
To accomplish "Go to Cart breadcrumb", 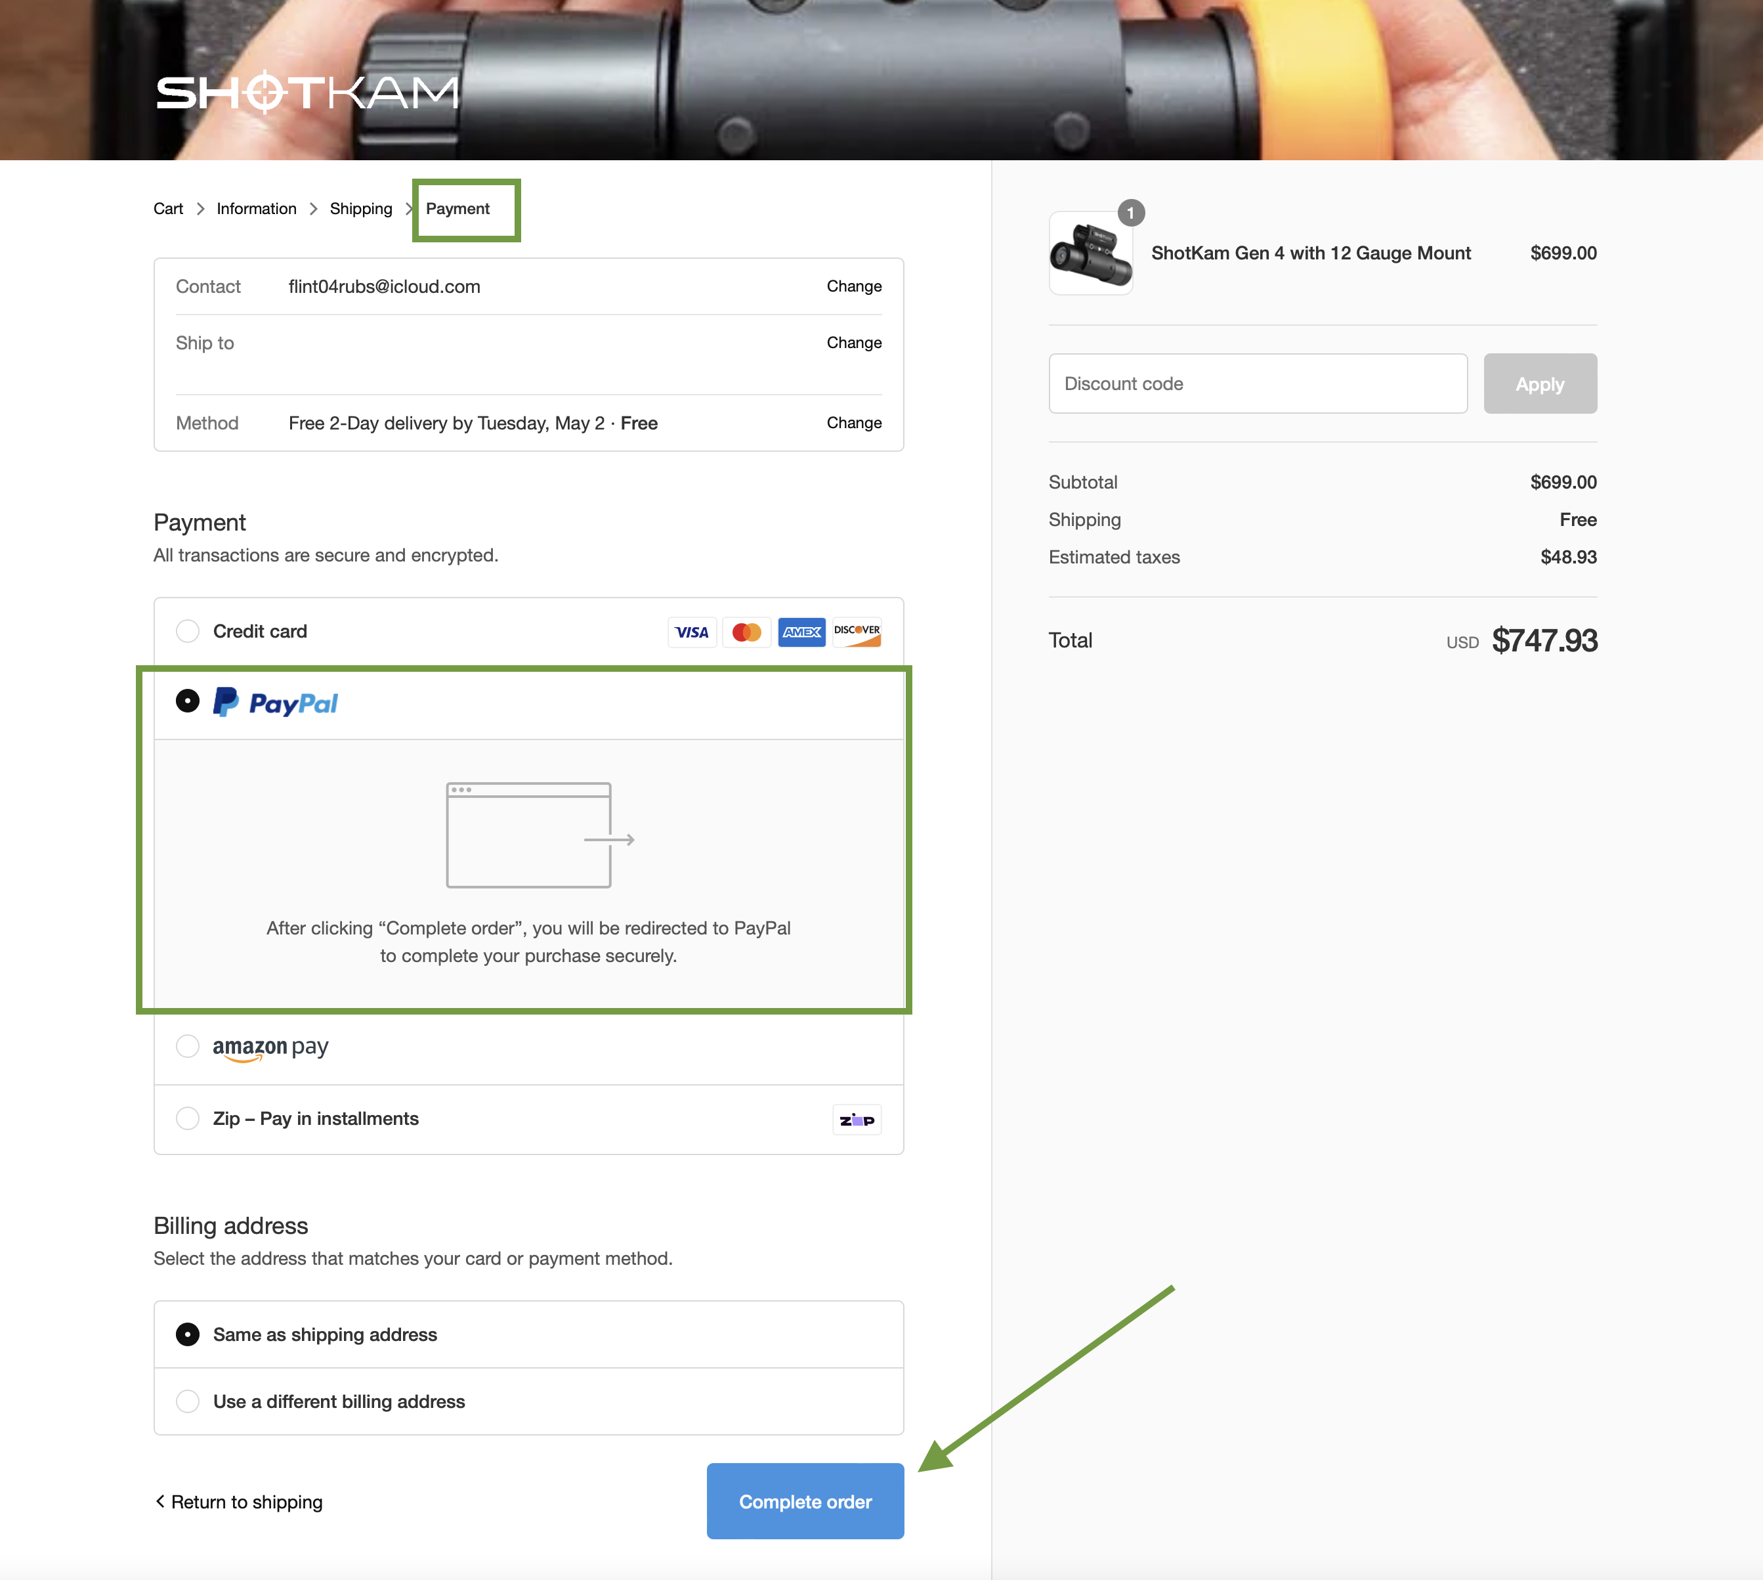I will click(168, 208).
